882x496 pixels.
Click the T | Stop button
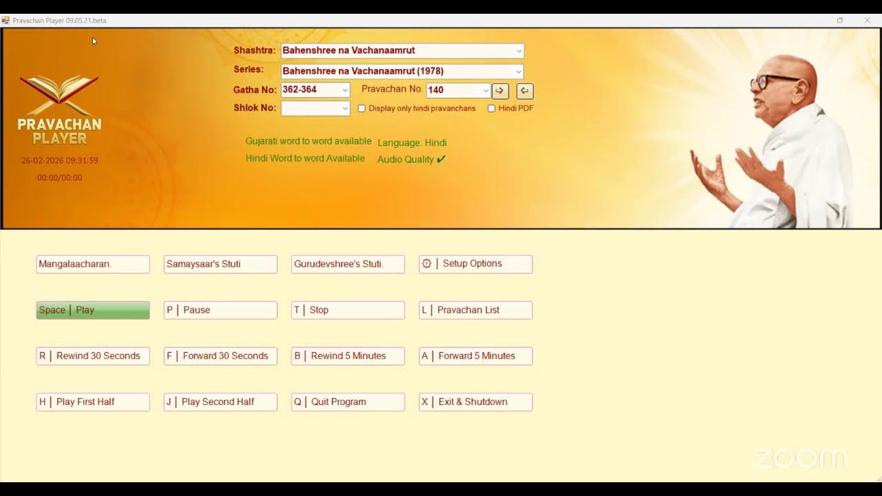348,310
